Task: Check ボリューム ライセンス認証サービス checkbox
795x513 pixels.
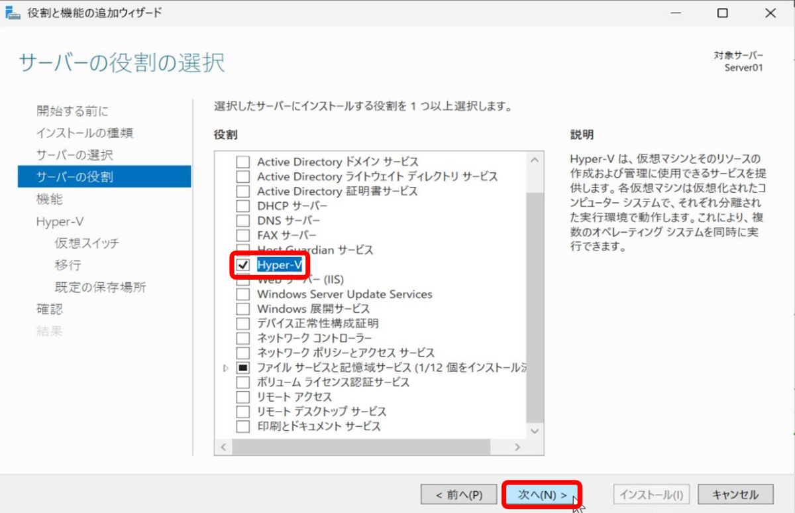Action: point(243,382)
